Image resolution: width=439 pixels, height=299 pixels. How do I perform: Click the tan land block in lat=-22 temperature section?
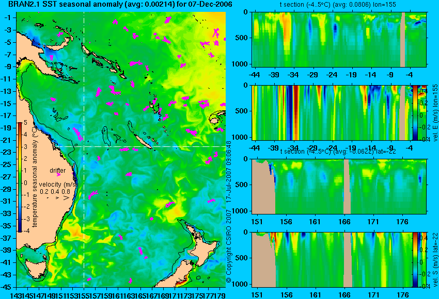pos(263,186)
